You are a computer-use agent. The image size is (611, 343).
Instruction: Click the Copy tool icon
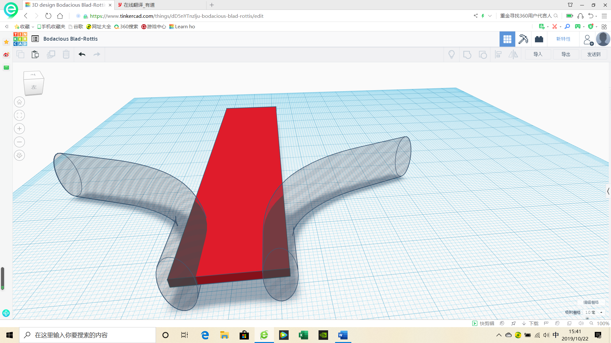coord(20,54)
